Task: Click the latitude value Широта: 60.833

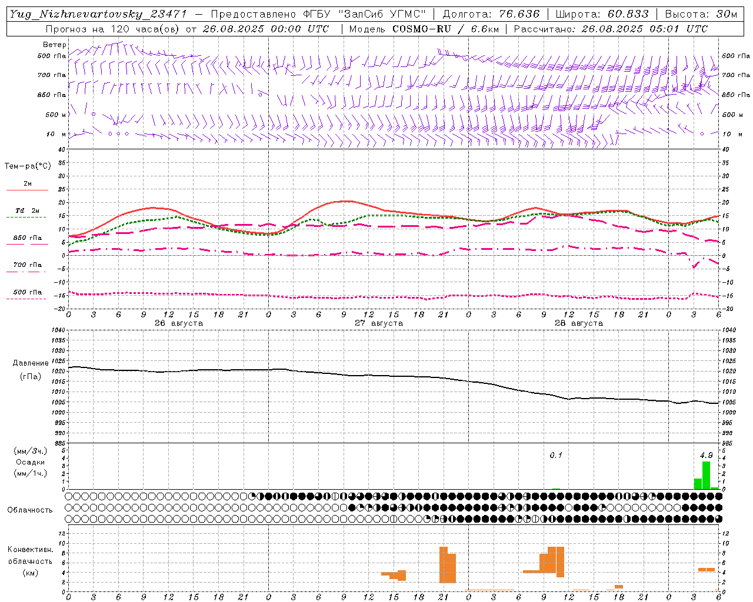Action: [x=602, y=14]
